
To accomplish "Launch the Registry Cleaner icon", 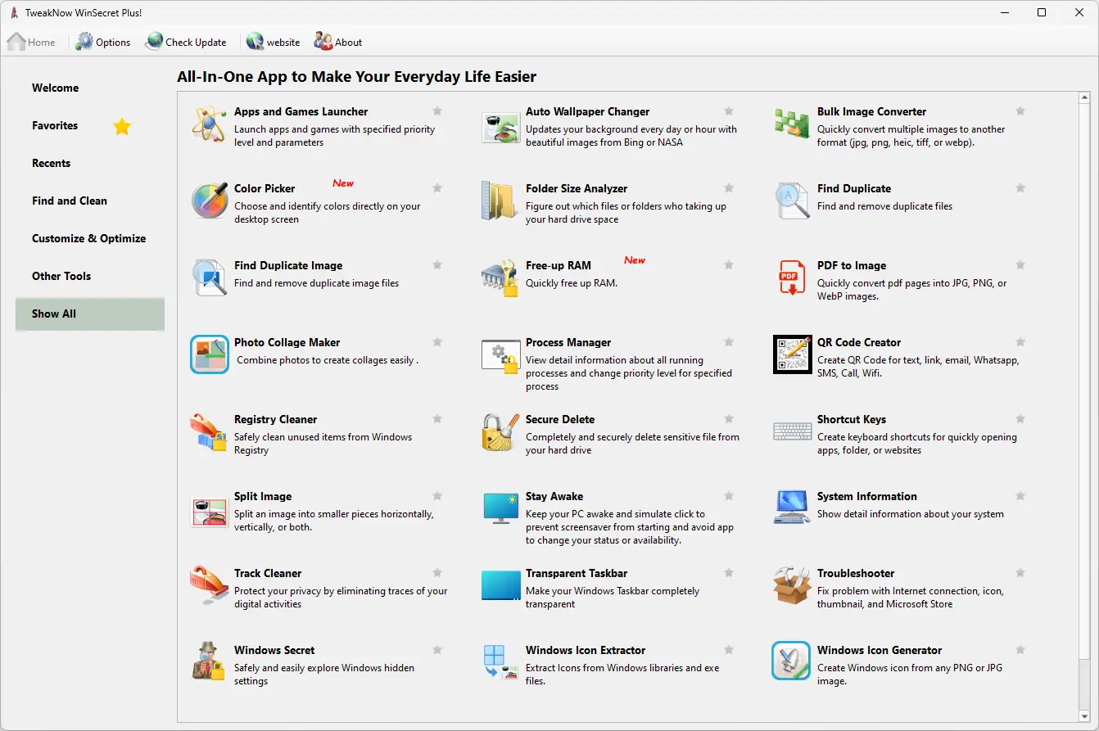I will [x=209, y=432].
